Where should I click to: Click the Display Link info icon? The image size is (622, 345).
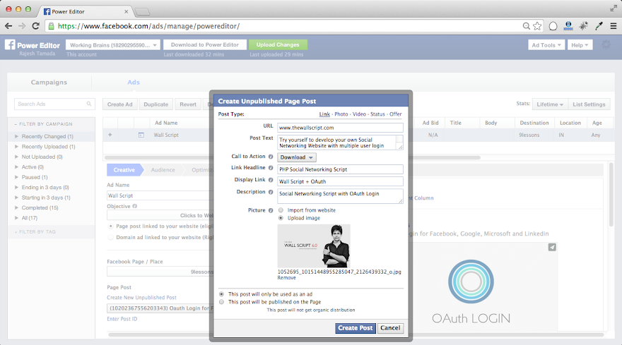point(271,180)
